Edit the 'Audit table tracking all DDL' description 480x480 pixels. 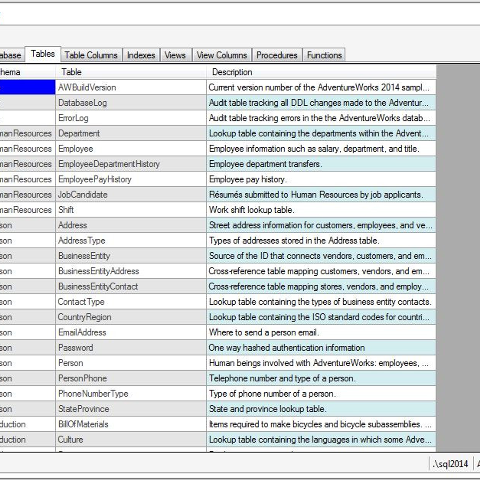point(321,103)
